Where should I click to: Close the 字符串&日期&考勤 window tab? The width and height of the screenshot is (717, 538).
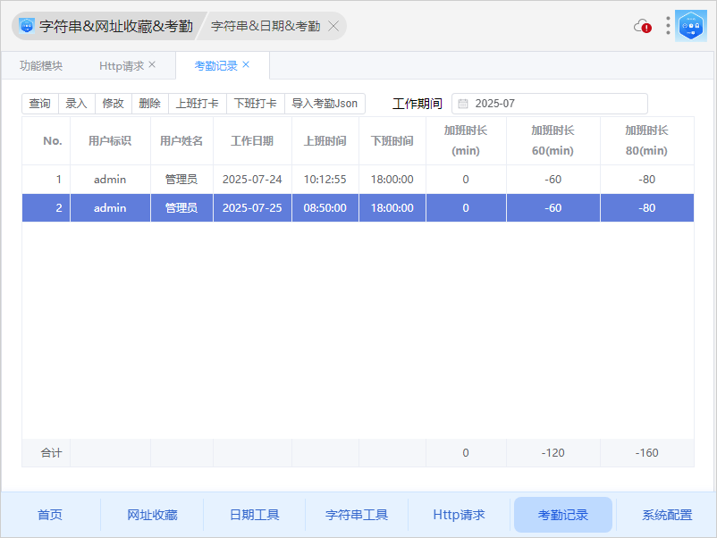coord(333,26)
